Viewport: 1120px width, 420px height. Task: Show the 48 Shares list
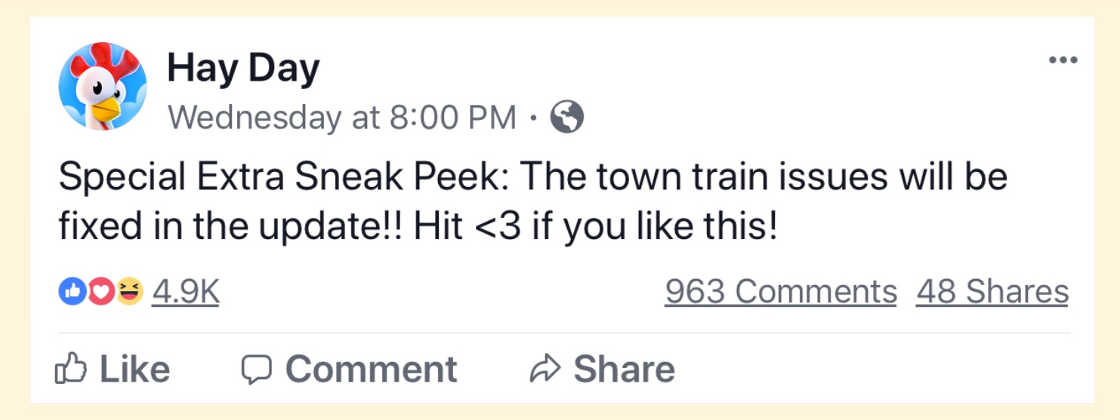[992, 292]
